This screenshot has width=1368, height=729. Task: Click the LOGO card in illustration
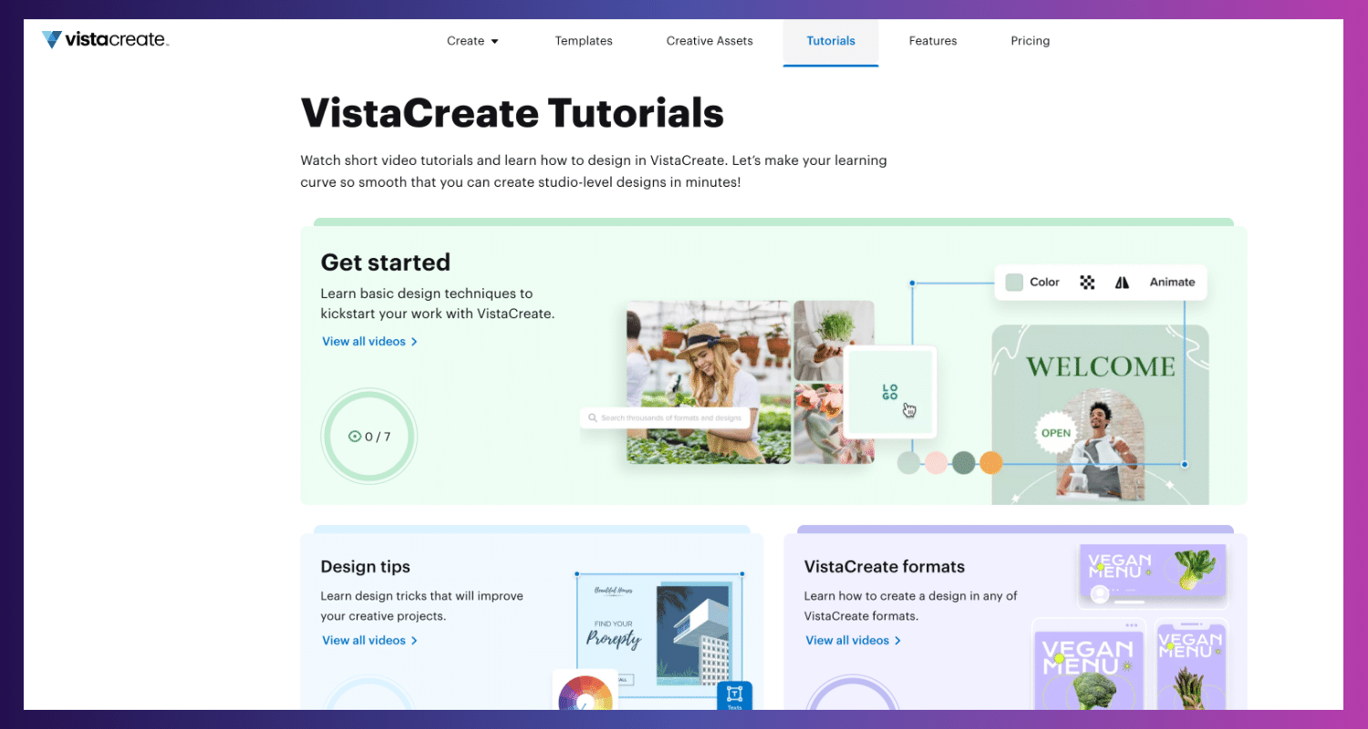click(x=890, y=392)
